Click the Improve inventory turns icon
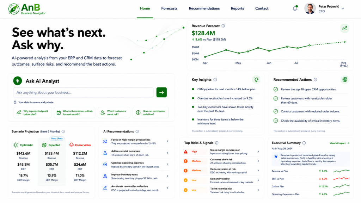The image size is (361, 203). point(105,176)
